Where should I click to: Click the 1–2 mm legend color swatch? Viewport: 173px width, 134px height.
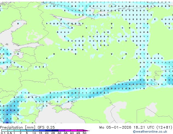pyautogui.click(x=17, y=130)
